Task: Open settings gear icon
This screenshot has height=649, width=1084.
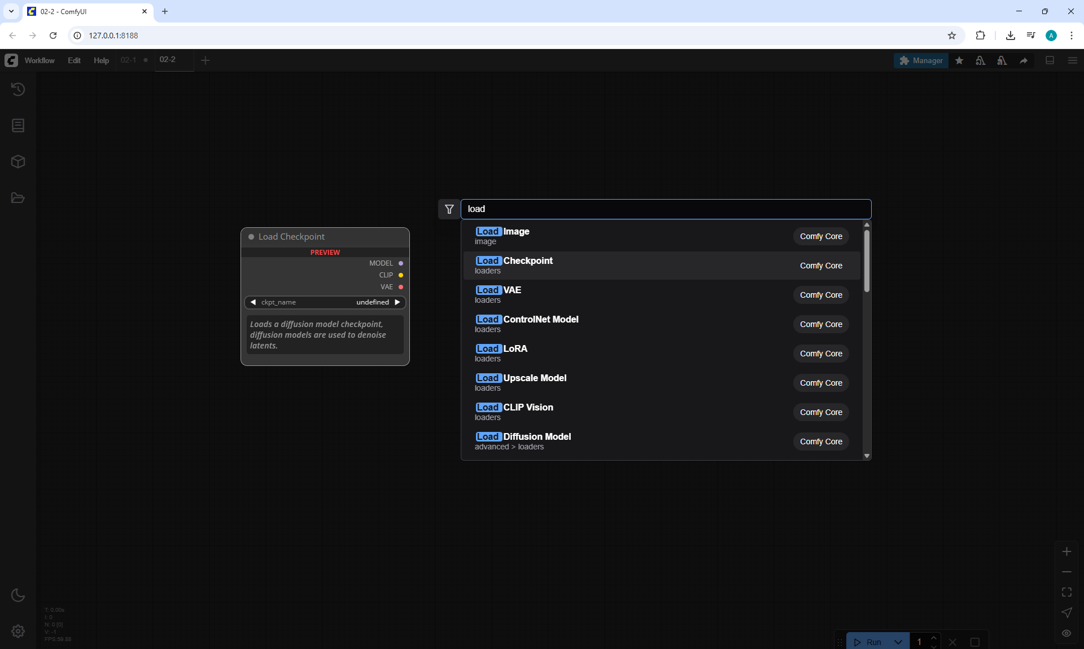Action: point(18,631)
